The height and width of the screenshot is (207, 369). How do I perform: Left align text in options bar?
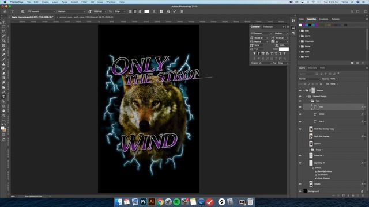click(x=130, y=11)
